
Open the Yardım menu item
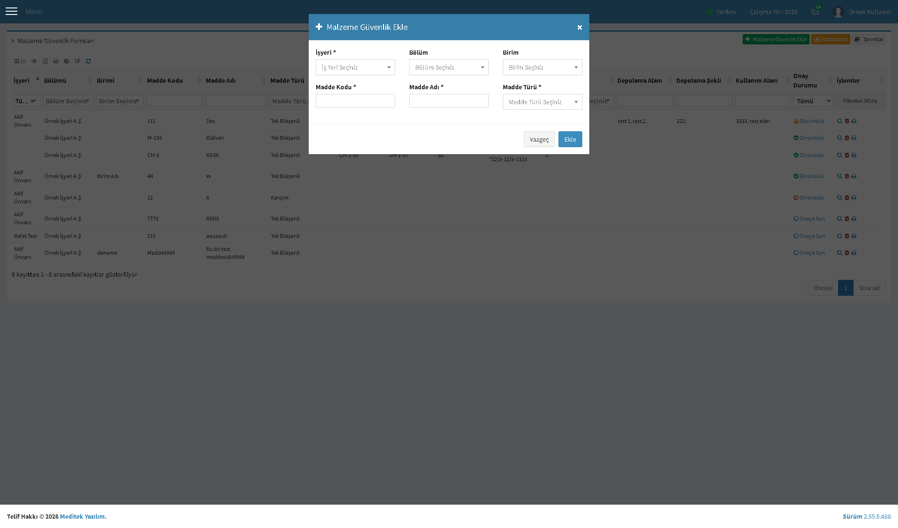(x=721, y=12)
